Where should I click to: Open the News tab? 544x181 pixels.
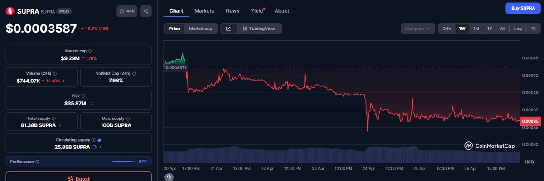pyautogui.click(x=233, y=10)
